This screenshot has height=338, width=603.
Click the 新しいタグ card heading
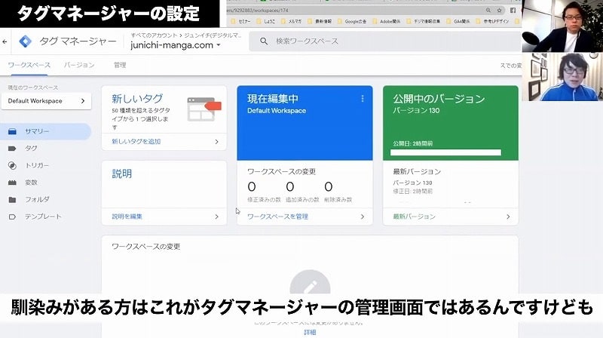tap(137, 99)
